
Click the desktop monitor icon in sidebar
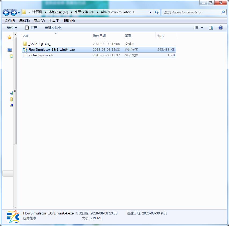[x=10, y=50]
